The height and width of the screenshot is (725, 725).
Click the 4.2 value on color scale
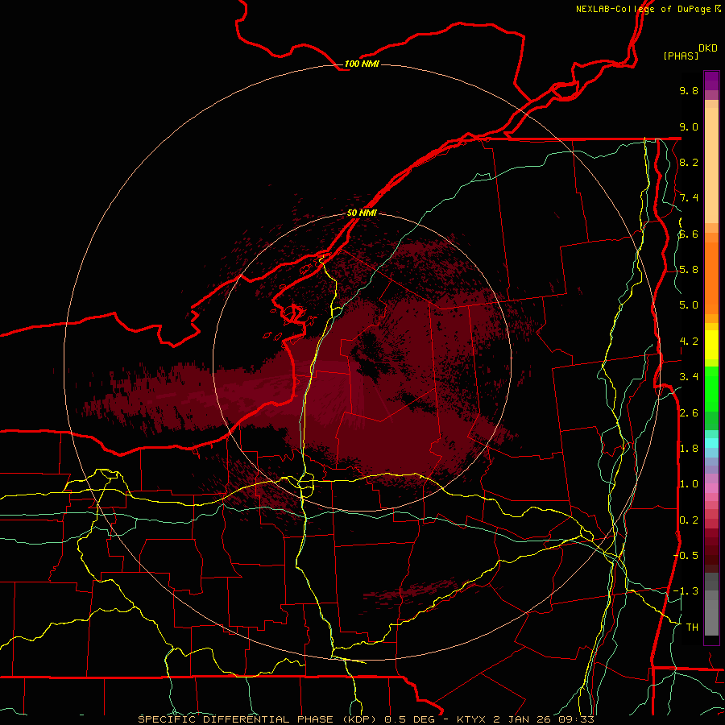pos(689,342)
